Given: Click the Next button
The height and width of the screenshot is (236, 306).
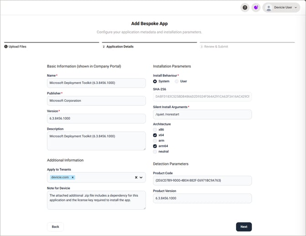Looking at the screenshot, I should click(x=244, y=226).
